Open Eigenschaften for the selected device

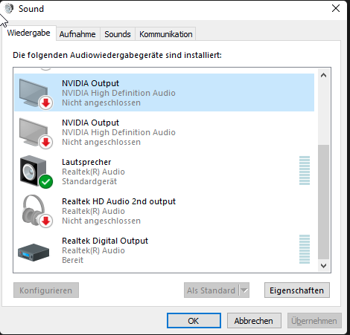click(x=297, y=290)
